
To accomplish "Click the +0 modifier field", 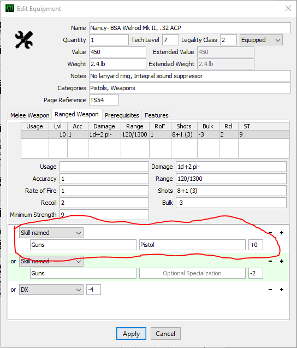I will pyautogui.click(x=256, y=245).
